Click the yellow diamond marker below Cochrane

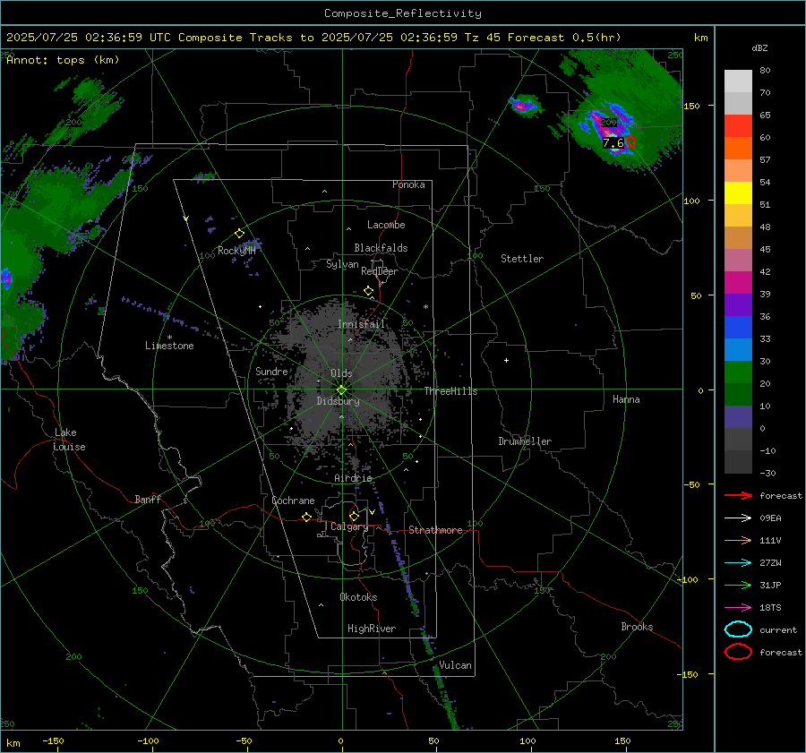click(306, 517)
